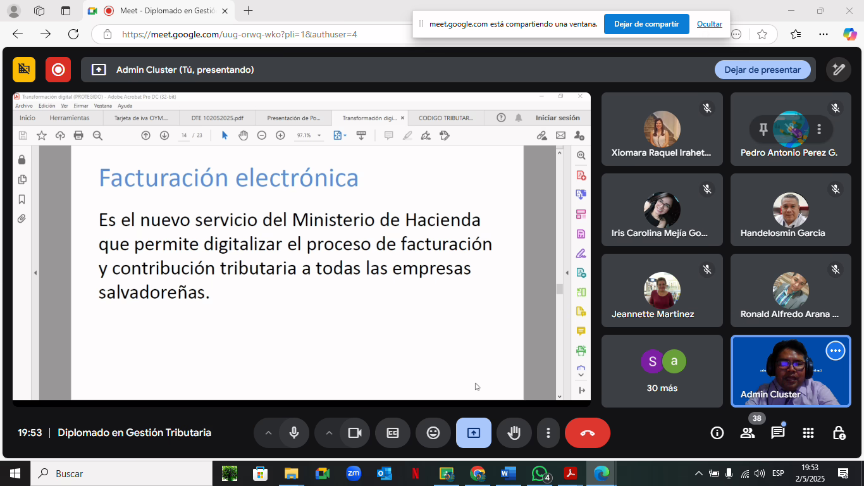Screen dimensions: 864x486
Task: Show participants list icon
Action: tap(747, 433)
